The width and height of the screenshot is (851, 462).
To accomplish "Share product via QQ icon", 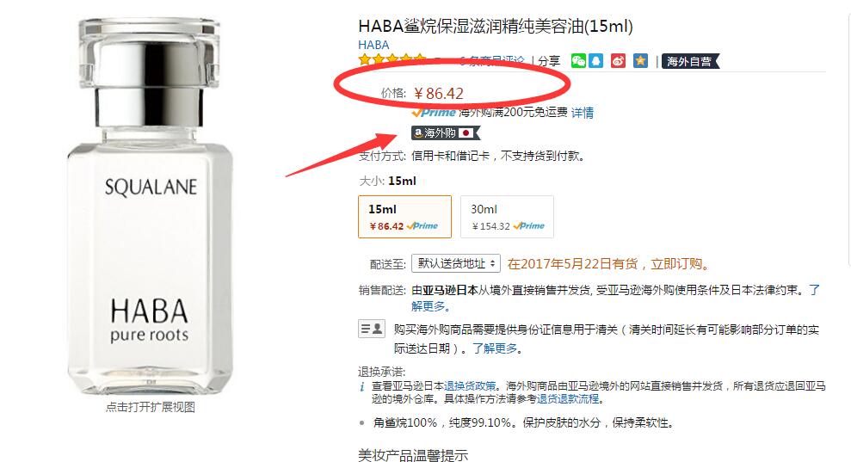I will click(596, 61).
